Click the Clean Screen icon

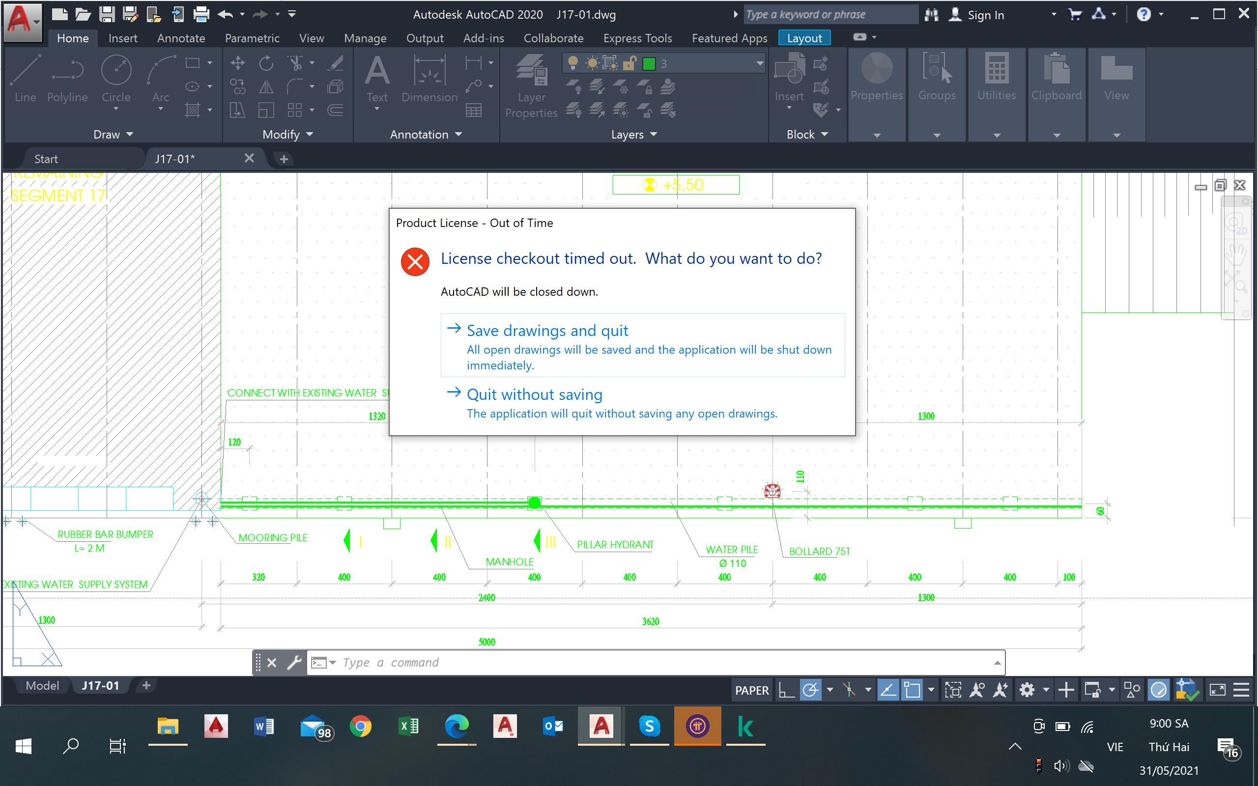point(1217,690)
